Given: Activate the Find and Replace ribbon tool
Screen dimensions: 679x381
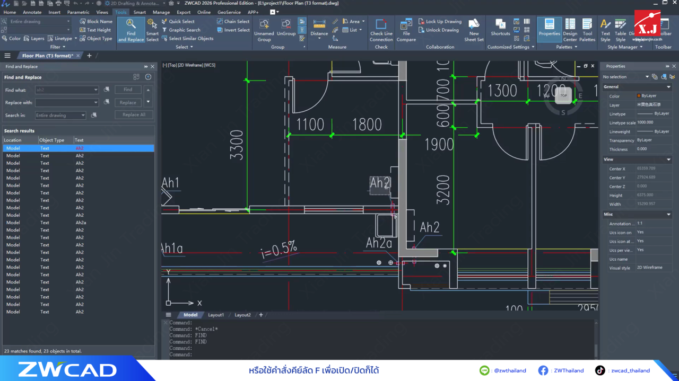Looking at the screenshot, I should tap(131, 30).
